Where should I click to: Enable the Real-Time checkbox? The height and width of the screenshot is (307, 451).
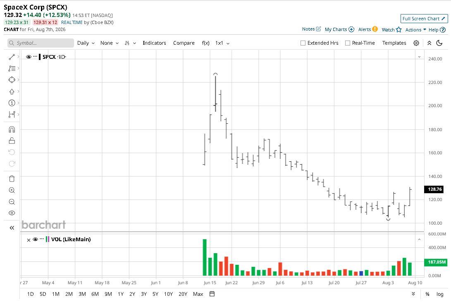[348, 43]
